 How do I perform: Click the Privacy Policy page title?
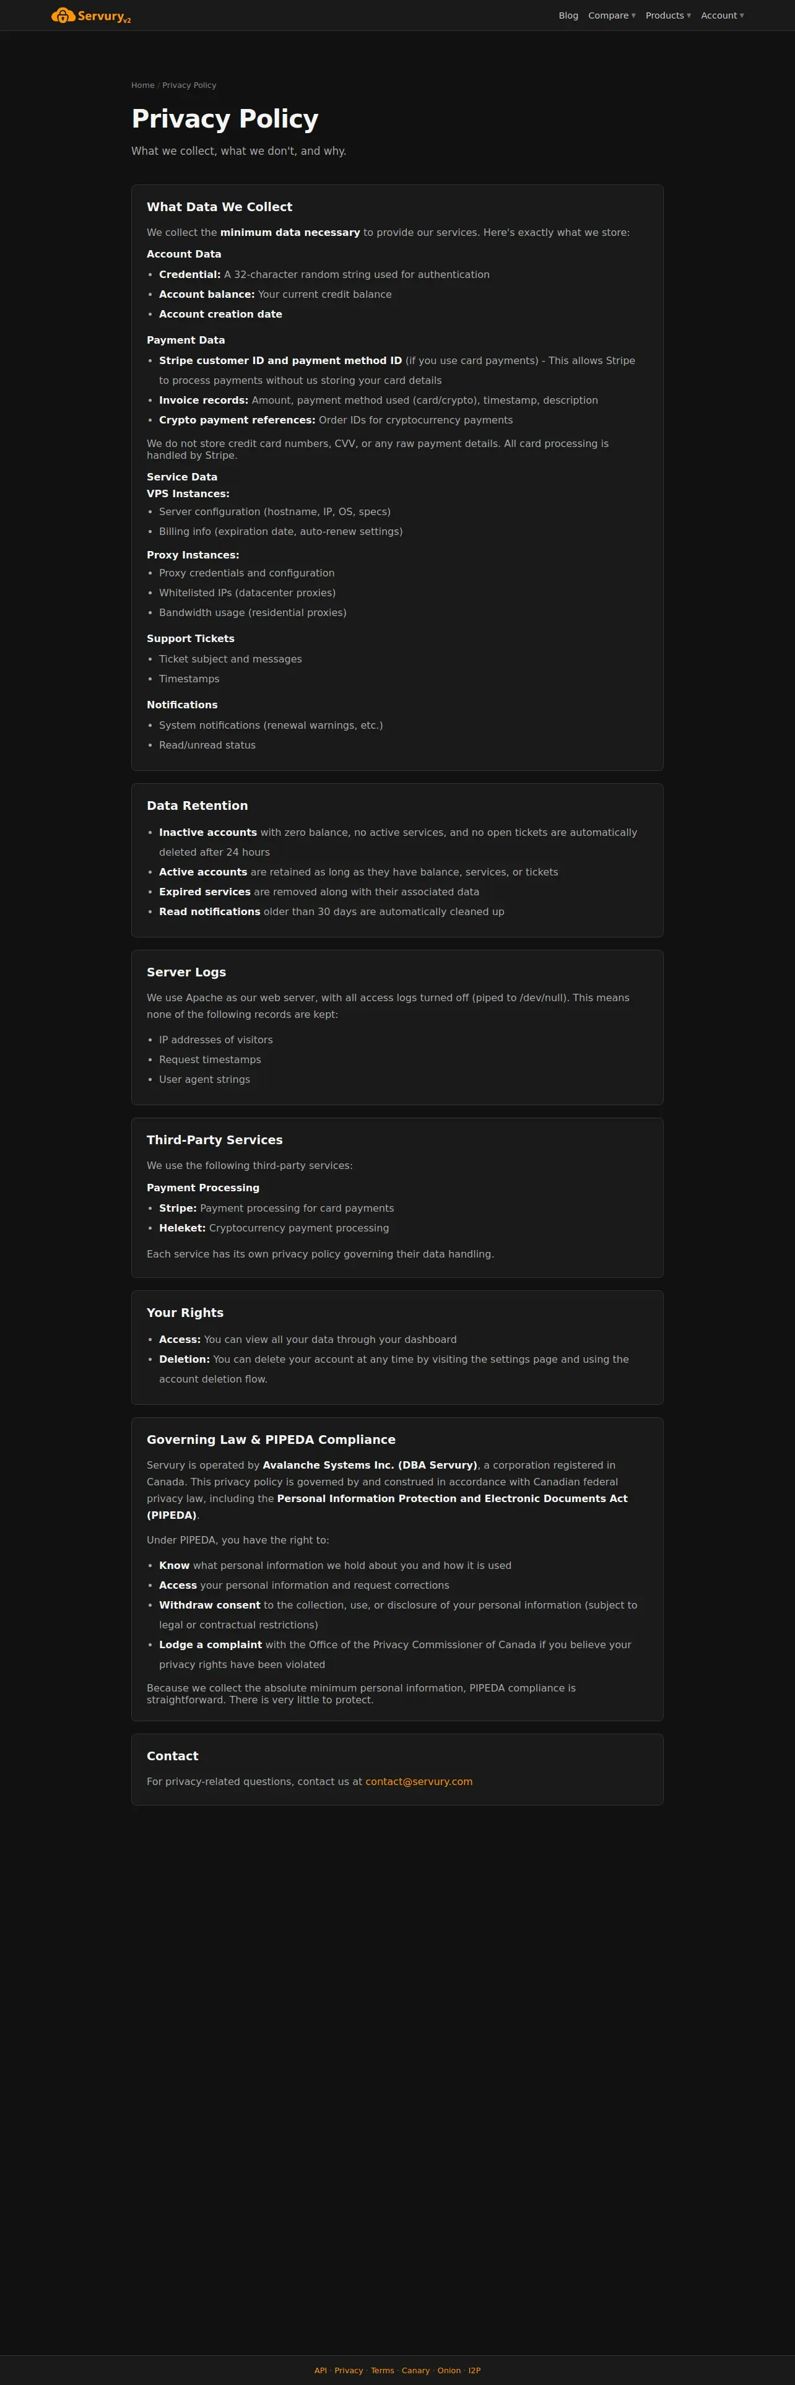pyautogui.click(x=225, y=118)
